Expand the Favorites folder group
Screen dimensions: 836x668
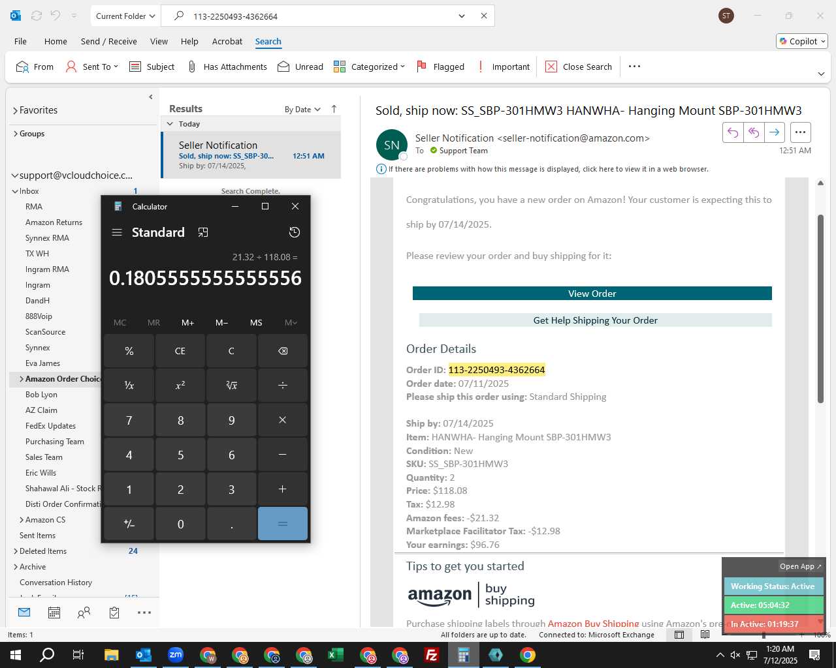pyautogui.click(x=15, y=111)
